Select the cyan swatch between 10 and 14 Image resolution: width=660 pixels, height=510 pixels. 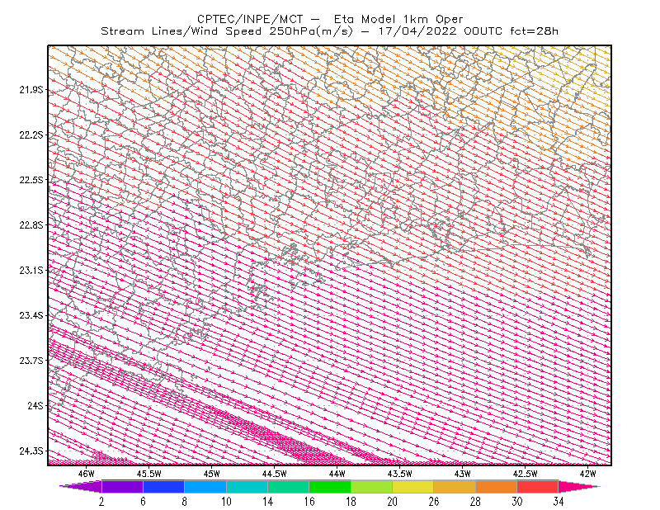tap(247, 486)
